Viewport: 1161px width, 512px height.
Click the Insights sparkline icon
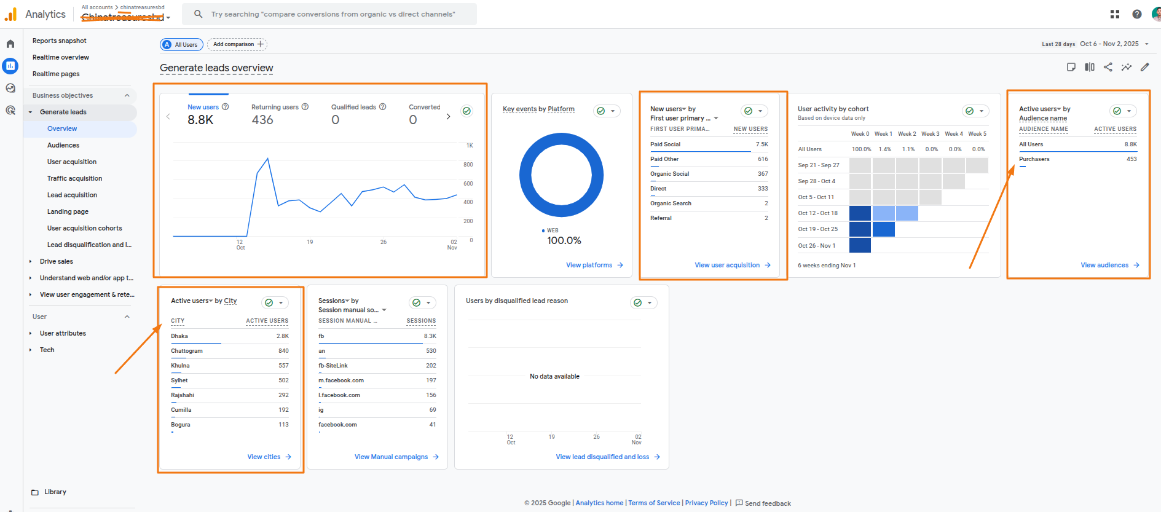click(x=1126, y=67)
